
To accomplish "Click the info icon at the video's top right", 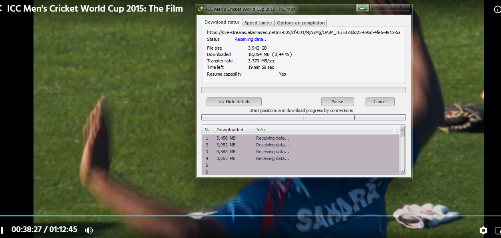I will pos(498,10).
